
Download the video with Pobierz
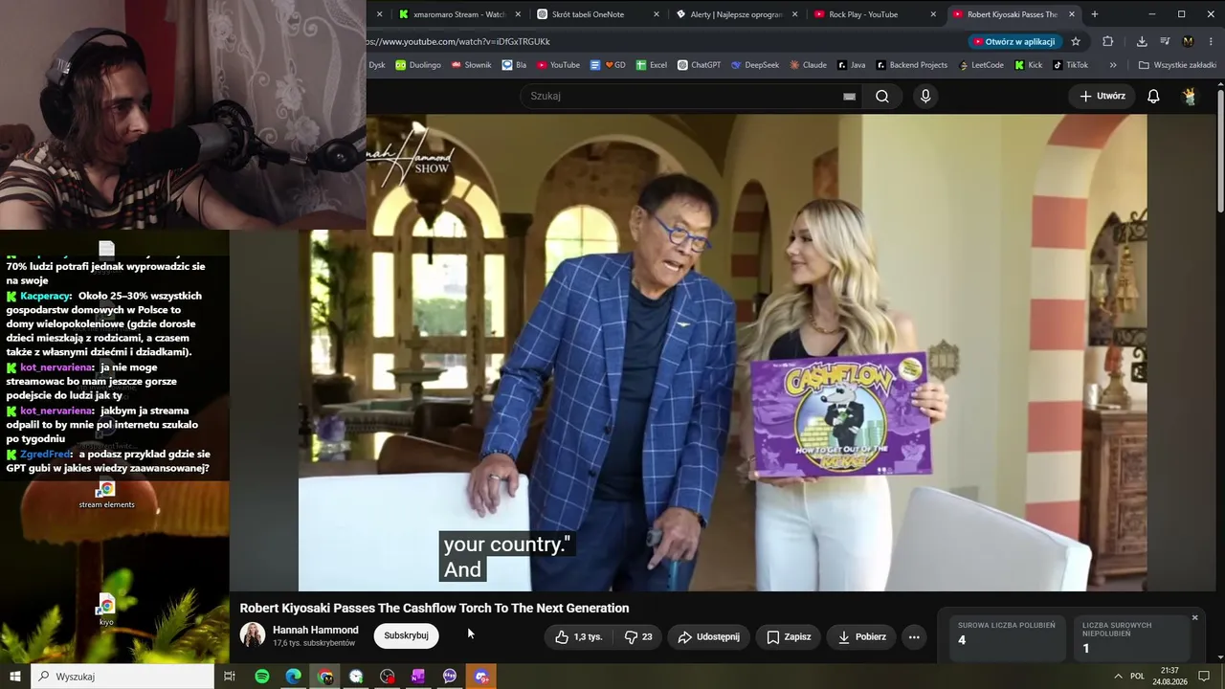tap(861, 636)
